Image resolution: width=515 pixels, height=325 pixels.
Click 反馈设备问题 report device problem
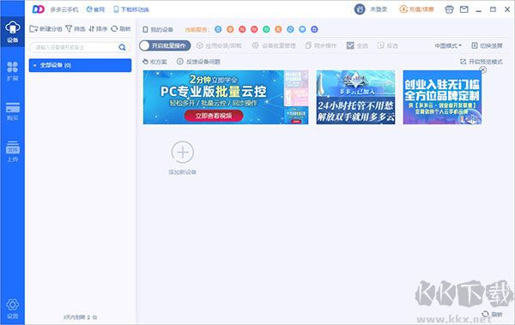click(x=198, y=62)
